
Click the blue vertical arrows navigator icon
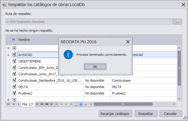pos(76,104)
